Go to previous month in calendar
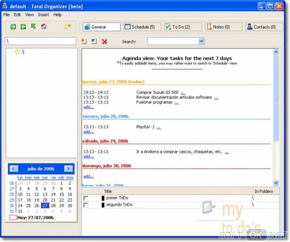The image size is (290, 242). point(13,168)
